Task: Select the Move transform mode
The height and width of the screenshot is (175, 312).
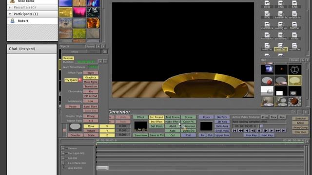Action: [x=91, y=126]
